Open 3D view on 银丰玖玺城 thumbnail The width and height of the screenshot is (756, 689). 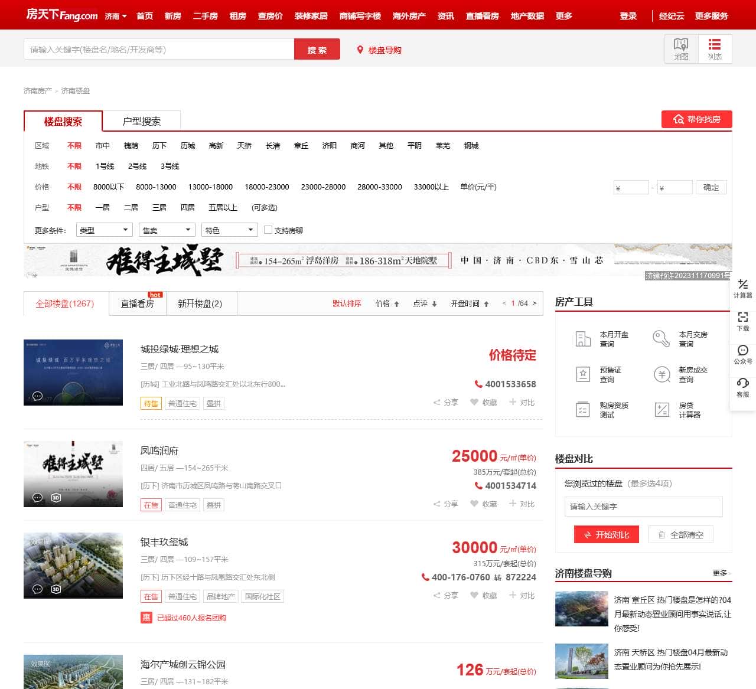click(x=56, y=589)
